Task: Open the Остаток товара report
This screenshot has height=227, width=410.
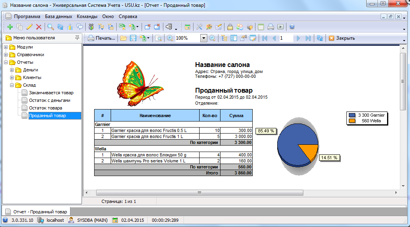Action: [45, 108]
